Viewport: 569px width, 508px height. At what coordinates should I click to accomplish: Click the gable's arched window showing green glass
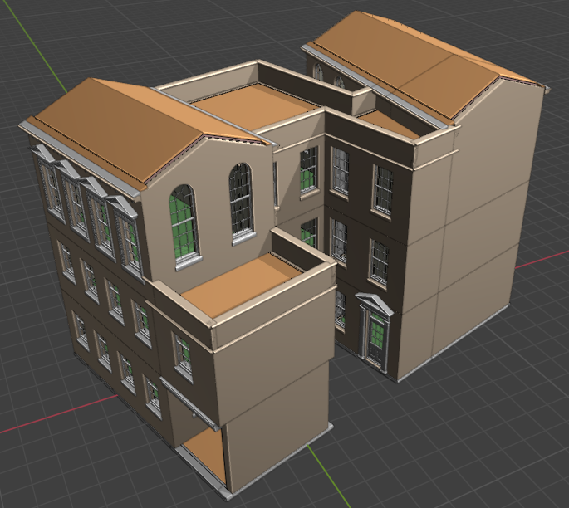185,227
